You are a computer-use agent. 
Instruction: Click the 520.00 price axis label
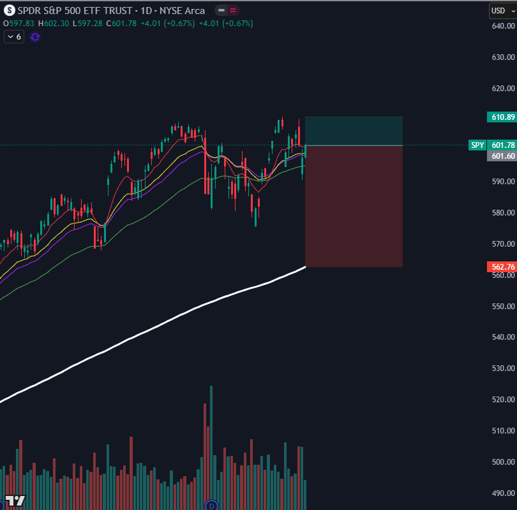click(503, 399)
